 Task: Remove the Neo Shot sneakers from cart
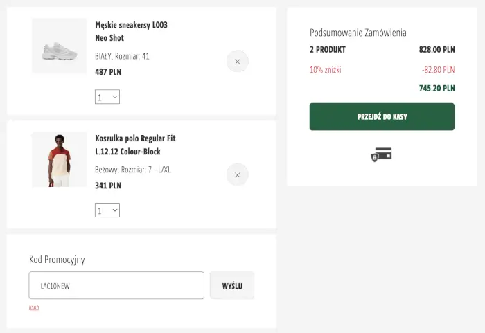point(237,62)
